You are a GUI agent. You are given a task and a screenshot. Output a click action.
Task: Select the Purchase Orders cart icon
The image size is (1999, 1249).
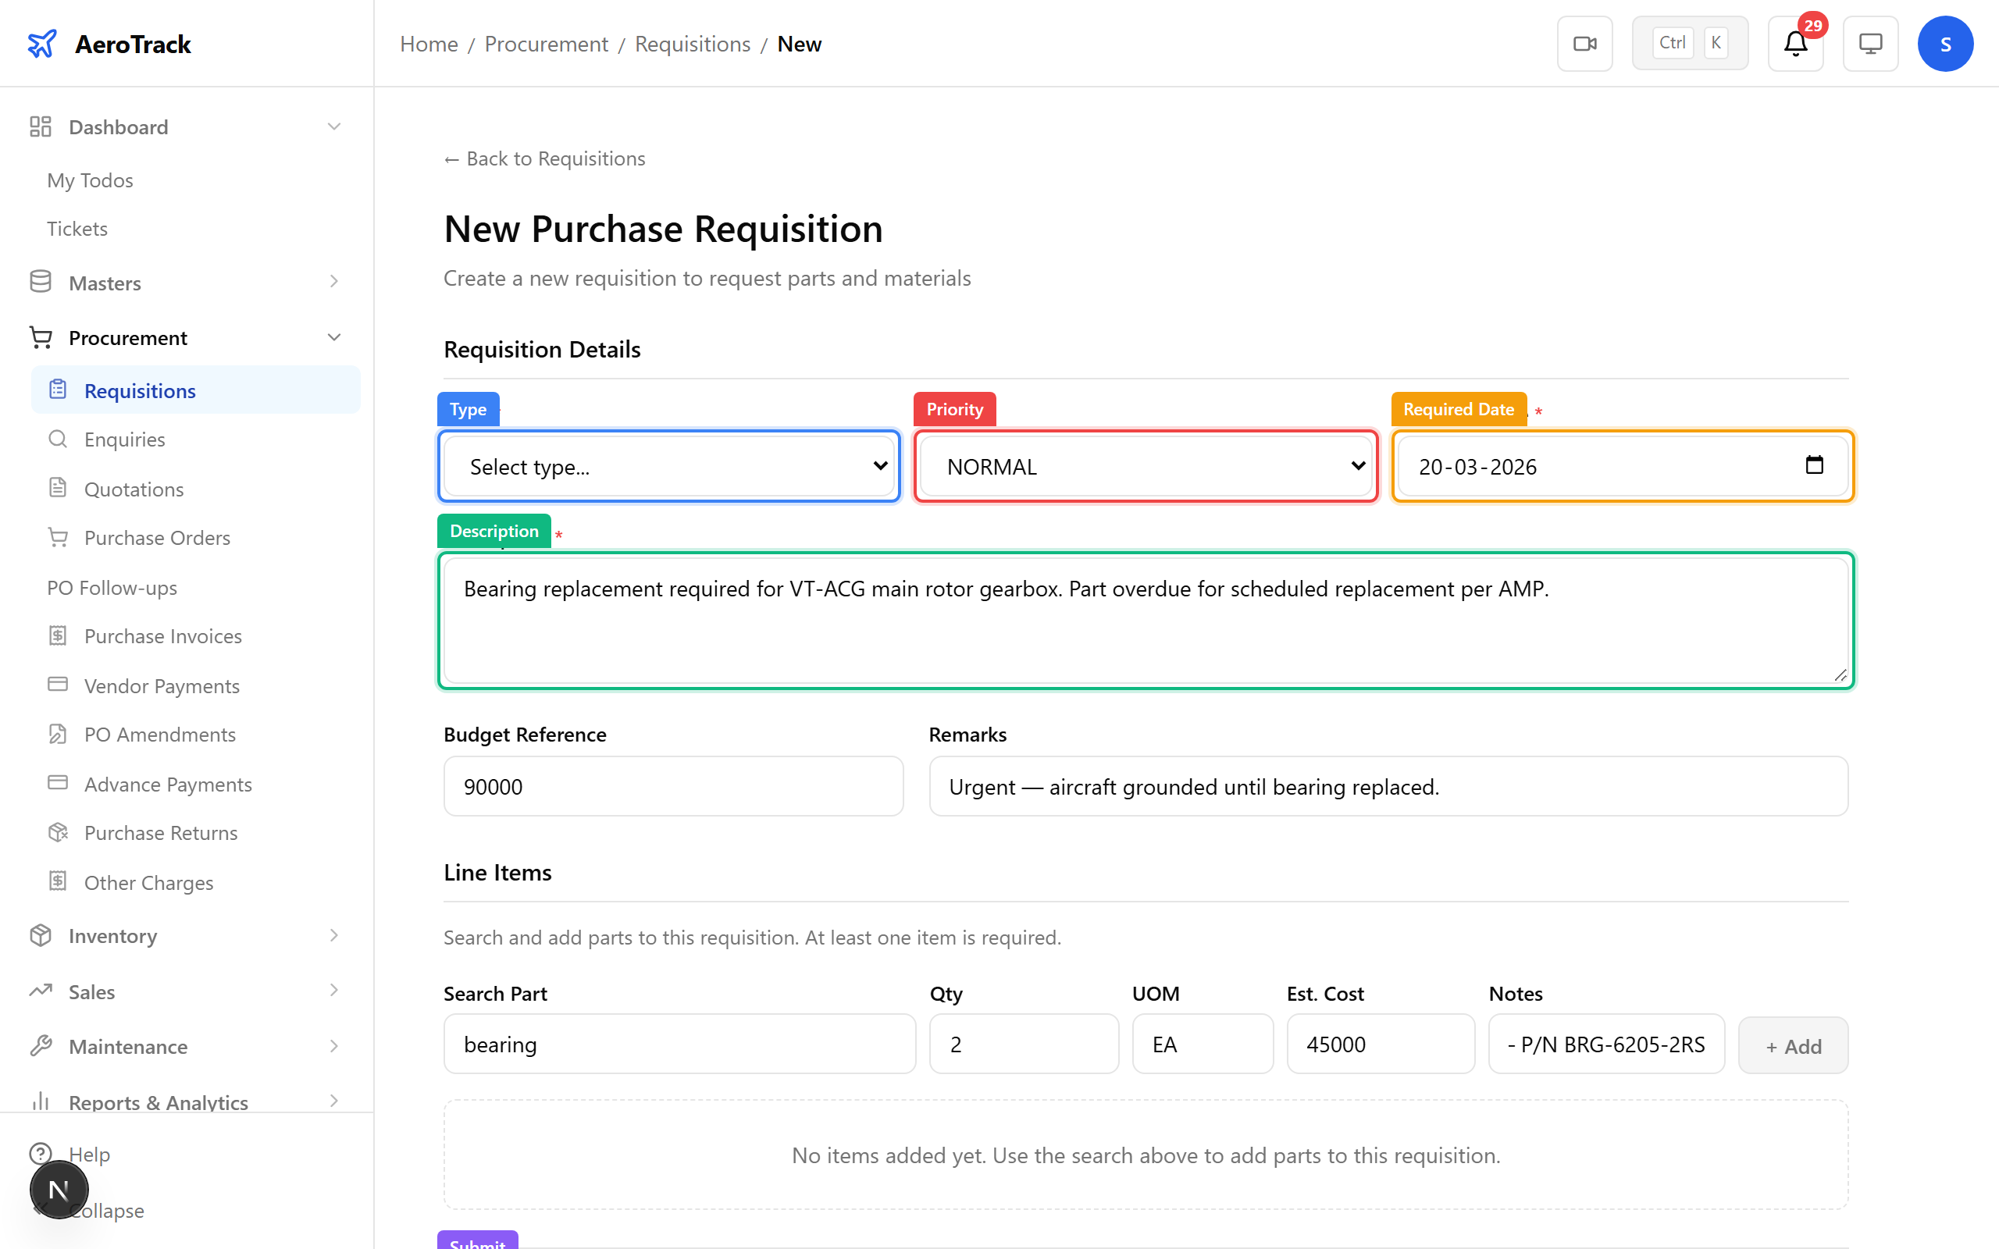58,537
